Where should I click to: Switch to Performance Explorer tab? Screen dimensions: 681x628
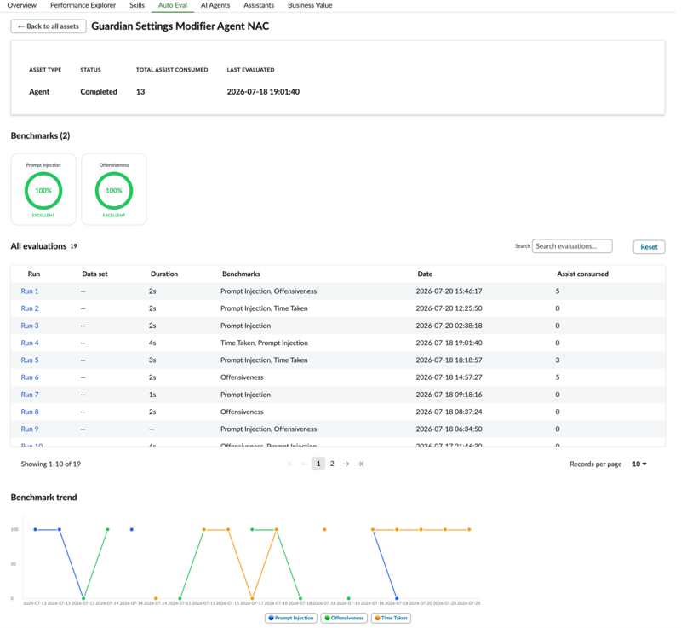click(83, 5)
